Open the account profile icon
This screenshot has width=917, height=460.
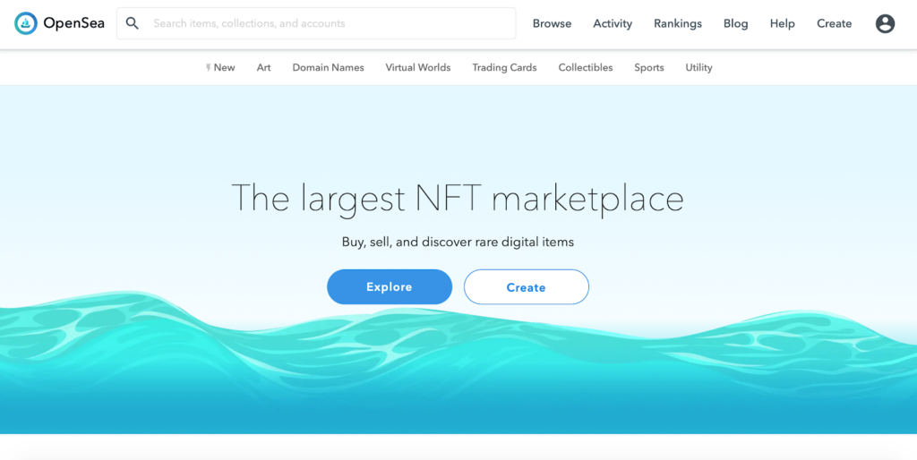point(885,23)
